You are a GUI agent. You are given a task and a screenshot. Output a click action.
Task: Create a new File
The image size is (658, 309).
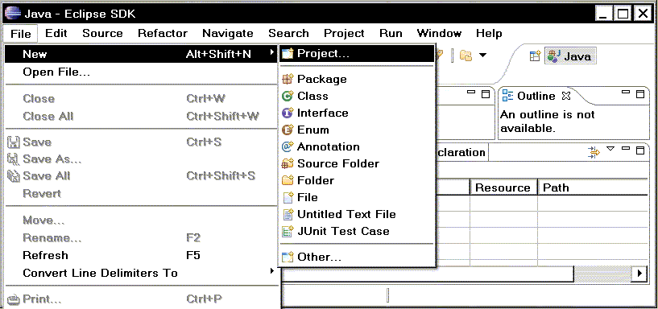point(357,197)
